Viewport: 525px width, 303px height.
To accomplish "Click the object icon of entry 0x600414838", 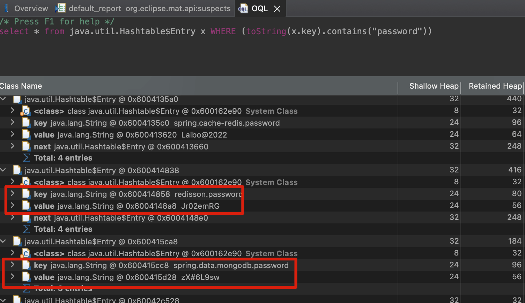I will tap(17, 170).
